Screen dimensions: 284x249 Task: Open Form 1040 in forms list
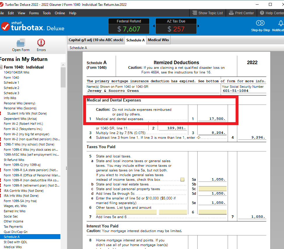[11, 78]
